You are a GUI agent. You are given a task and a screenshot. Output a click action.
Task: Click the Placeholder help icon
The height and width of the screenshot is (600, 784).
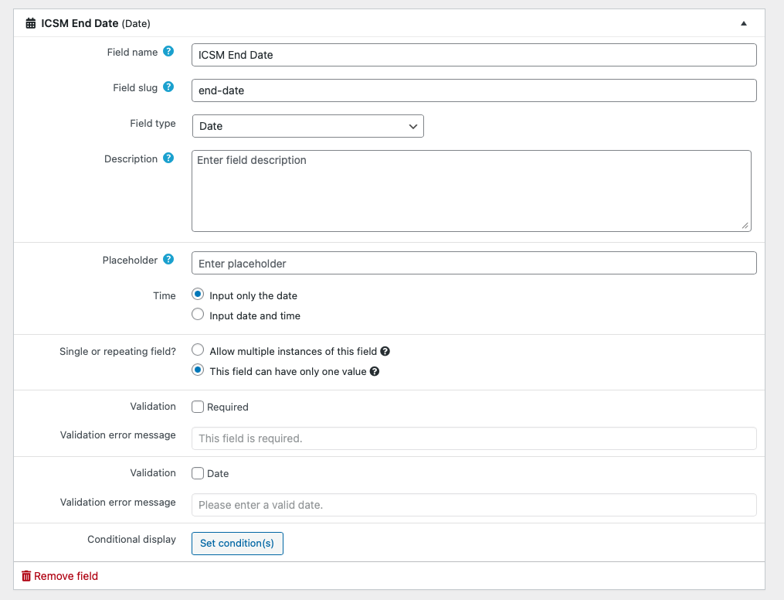[168, 260]
